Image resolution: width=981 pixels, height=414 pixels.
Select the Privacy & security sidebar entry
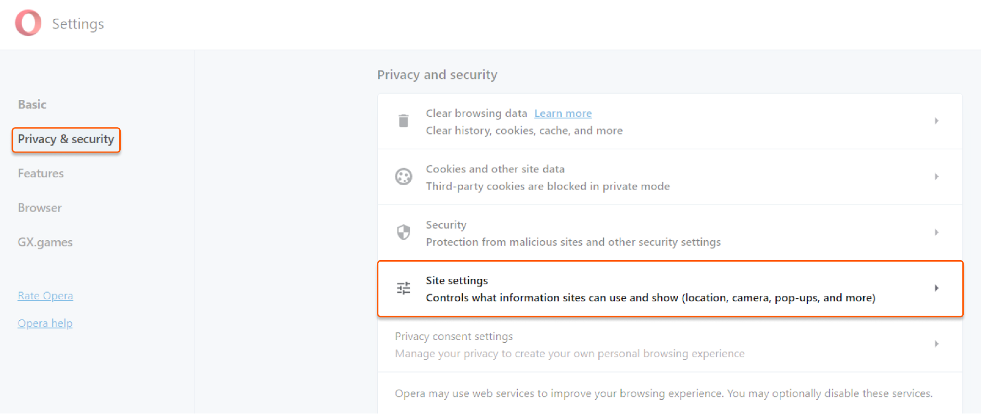point(65,139)
